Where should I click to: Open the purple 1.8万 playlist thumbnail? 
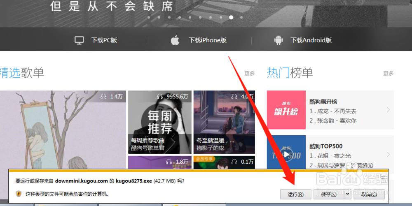point(160,162)
